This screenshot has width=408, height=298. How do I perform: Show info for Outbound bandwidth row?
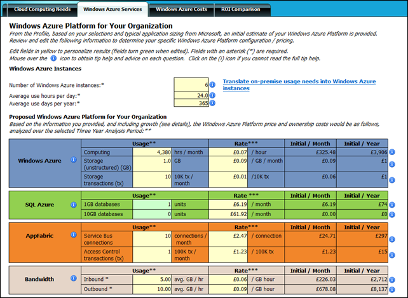tap(392, 289)
